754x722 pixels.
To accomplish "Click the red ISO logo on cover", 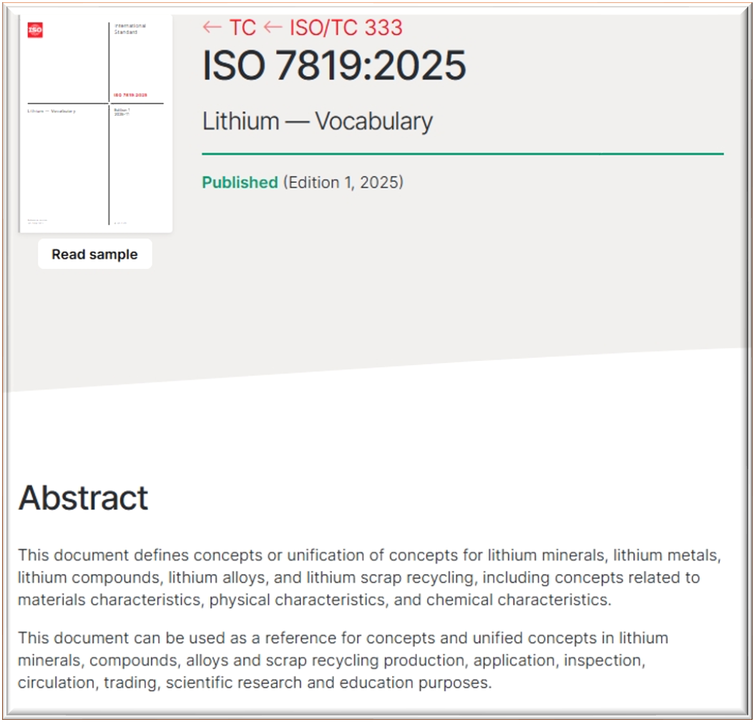I will 35,30.
